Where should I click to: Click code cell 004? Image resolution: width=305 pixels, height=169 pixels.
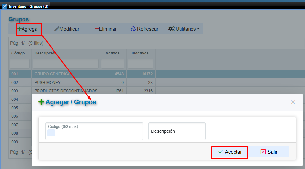tap(15, 100)
